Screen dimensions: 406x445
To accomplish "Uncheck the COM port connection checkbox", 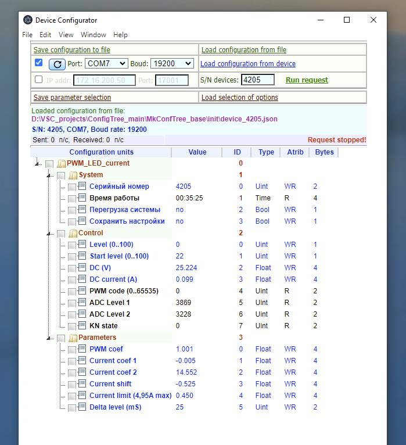I will click(x=38, y=62).
